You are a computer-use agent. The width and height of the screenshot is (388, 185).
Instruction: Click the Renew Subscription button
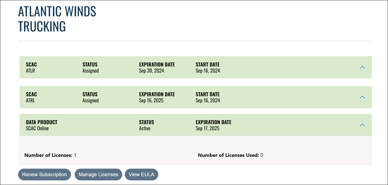pyautogui.click(x=45, y=174)
